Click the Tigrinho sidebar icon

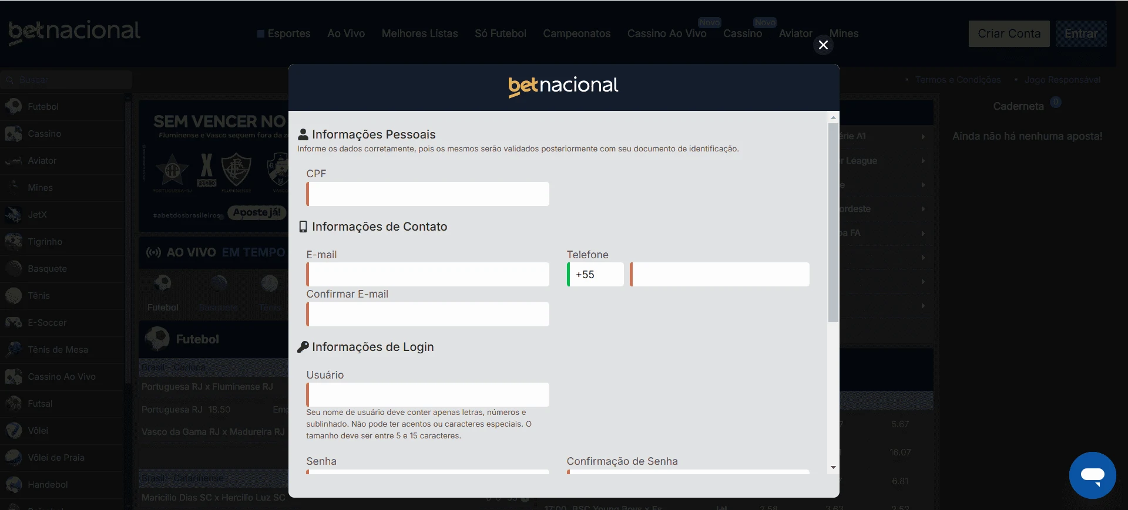point(13,241)
